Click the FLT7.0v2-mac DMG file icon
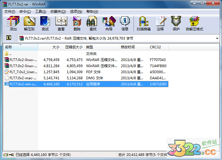Image resolution: width=222 pixels, height=160 pixels. (x=7, y=78)
